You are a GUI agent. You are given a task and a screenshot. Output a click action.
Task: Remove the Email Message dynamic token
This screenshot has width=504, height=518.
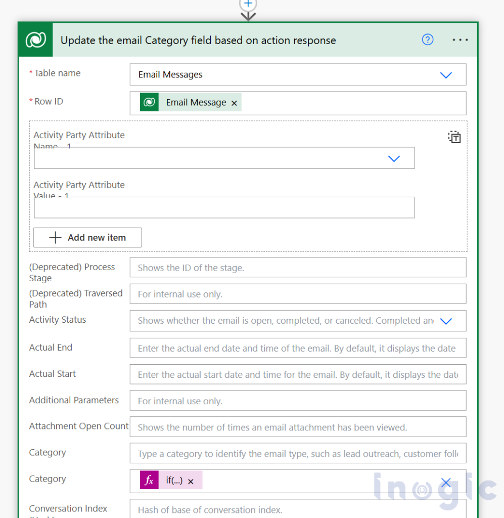pos(234,103)
